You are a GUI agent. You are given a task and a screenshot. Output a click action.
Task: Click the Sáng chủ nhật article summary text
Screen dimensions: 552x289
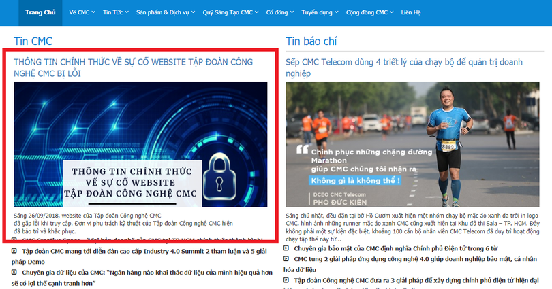(x=412, y=227)
